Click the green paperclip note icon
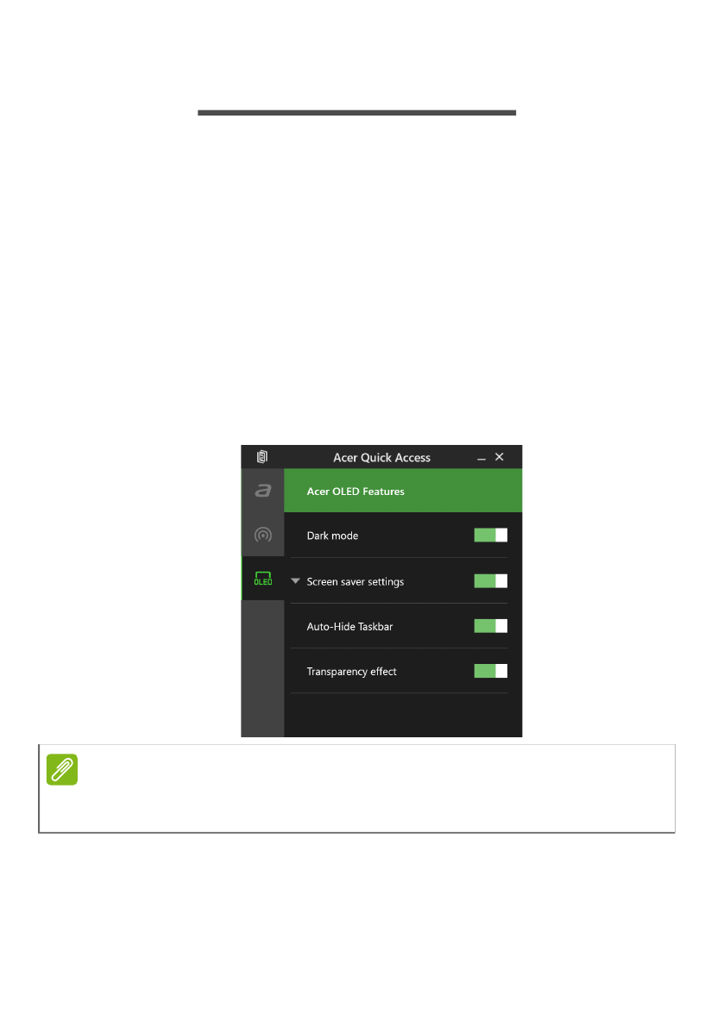This screenshot has width=724, height=1027. (x=62, y=769)
